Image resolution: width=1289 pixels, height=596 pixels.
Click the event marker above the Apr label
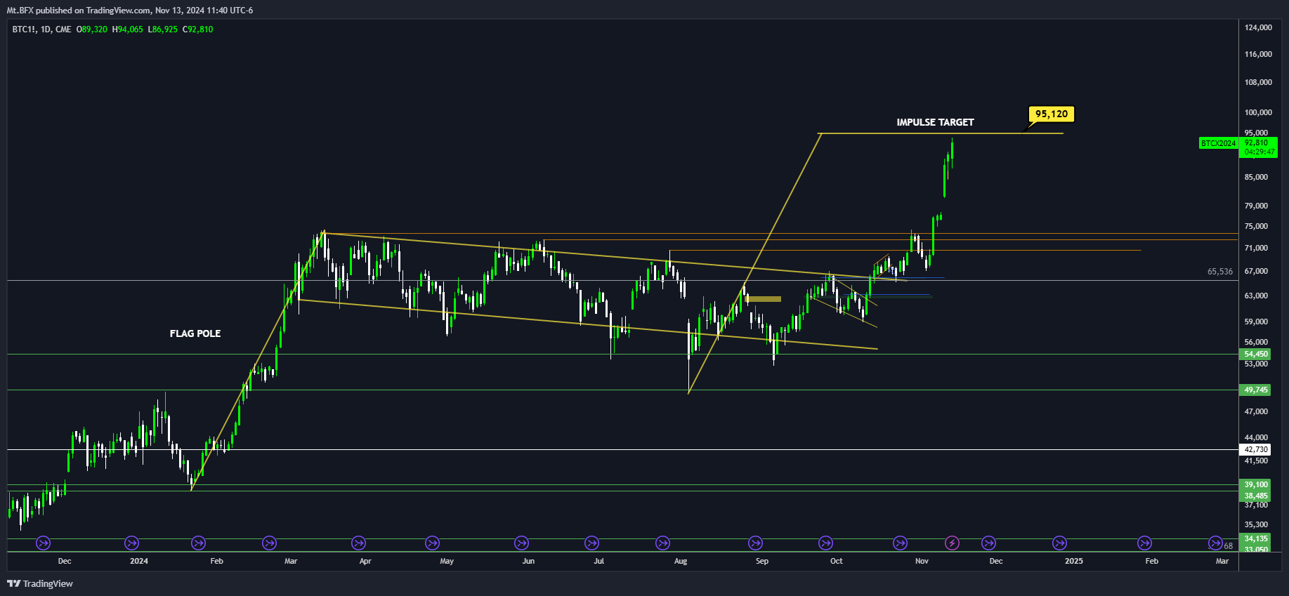(359, 543)
